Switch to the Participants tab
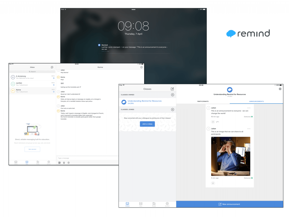The image size is (289, 217). 203,101
